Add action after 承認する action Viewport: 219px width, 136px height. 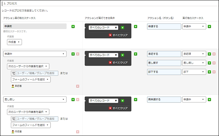point(209,54)
